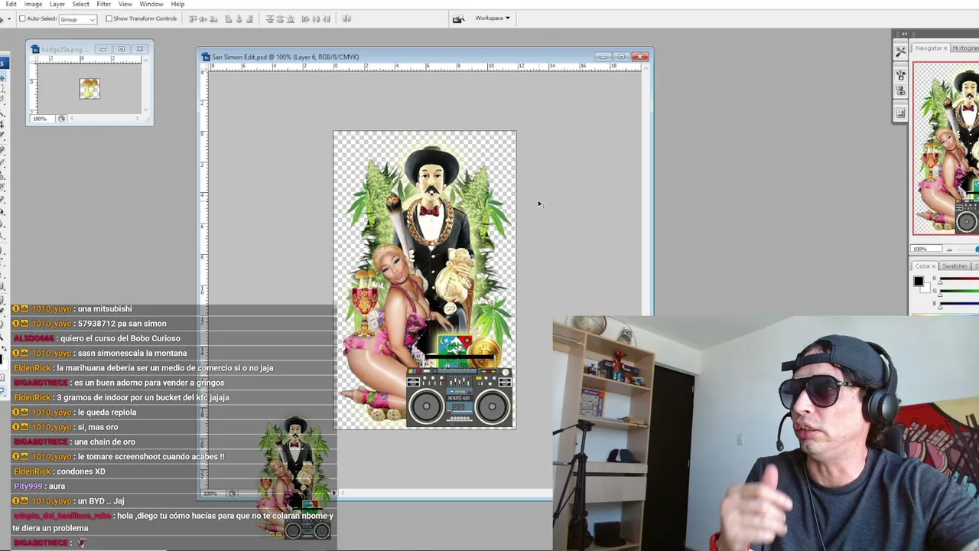
Task: Maximize the badge29a.png document window
Action: click(x=121, y=50)
